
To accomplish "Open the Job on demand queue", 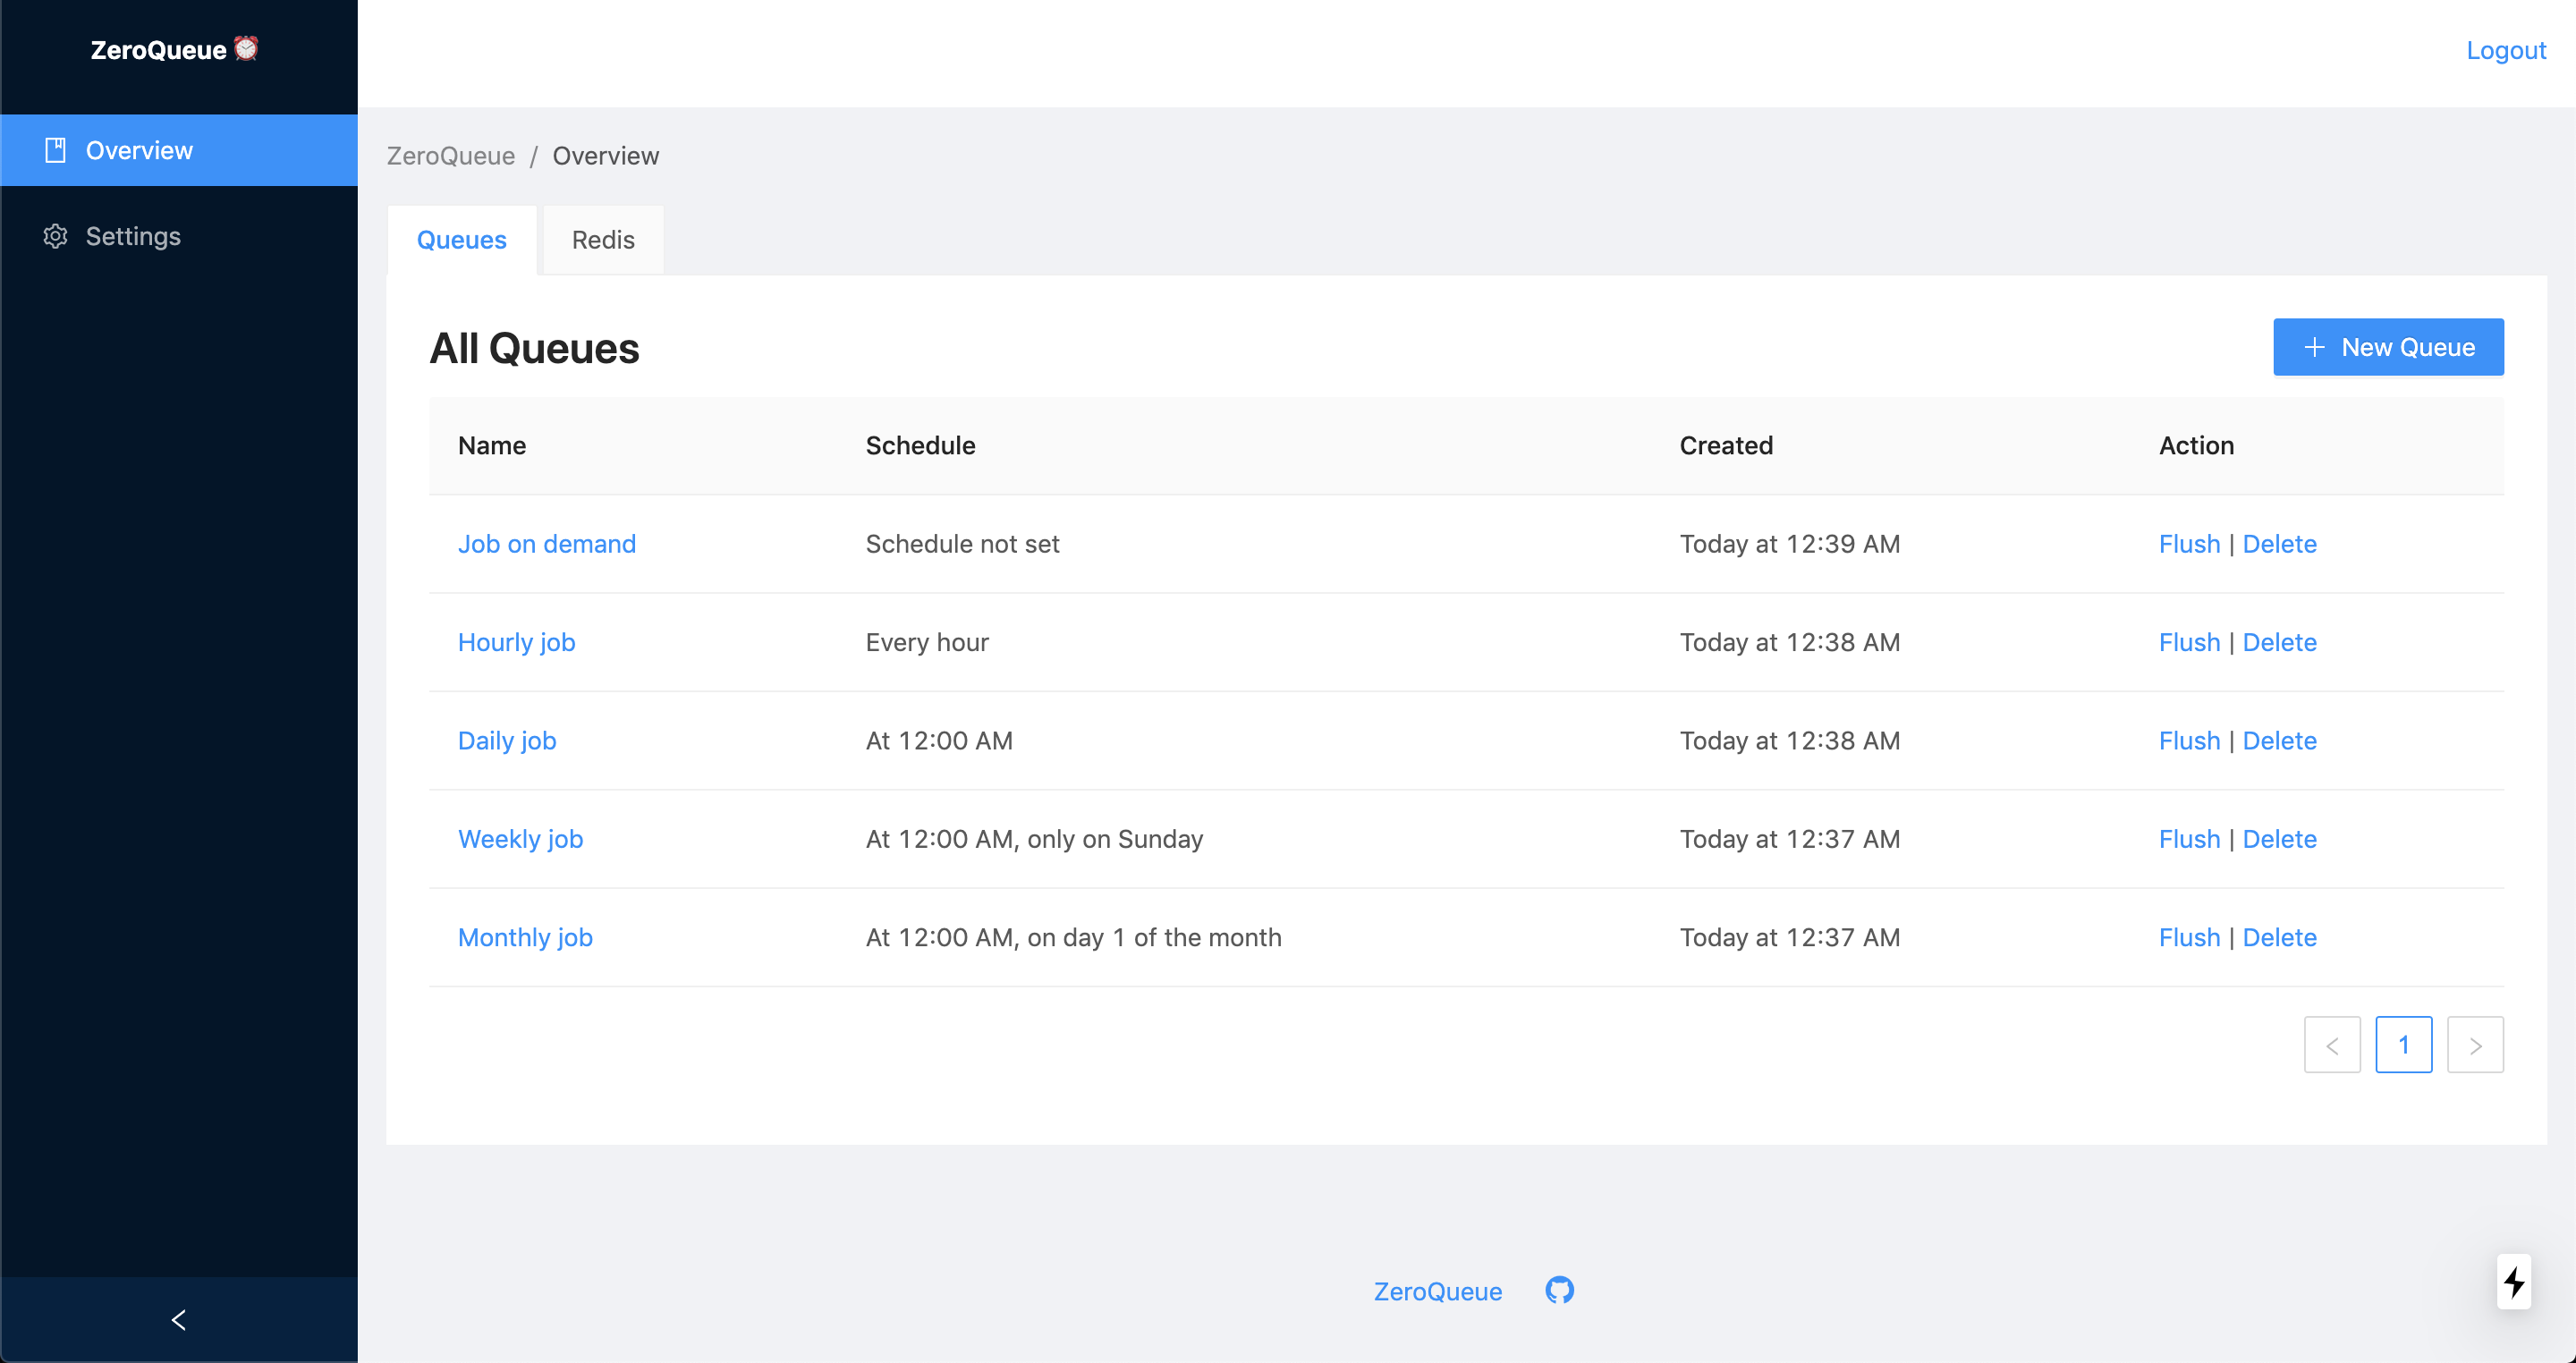I will pos(546,544).
